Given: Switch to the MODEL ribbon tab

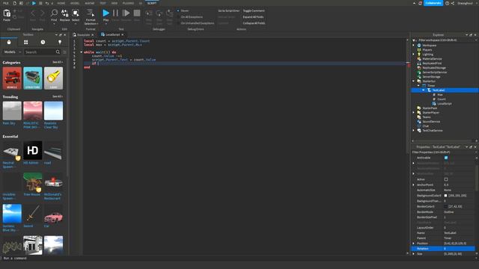Looking at the screenshot, I should [x=75, y=3].
